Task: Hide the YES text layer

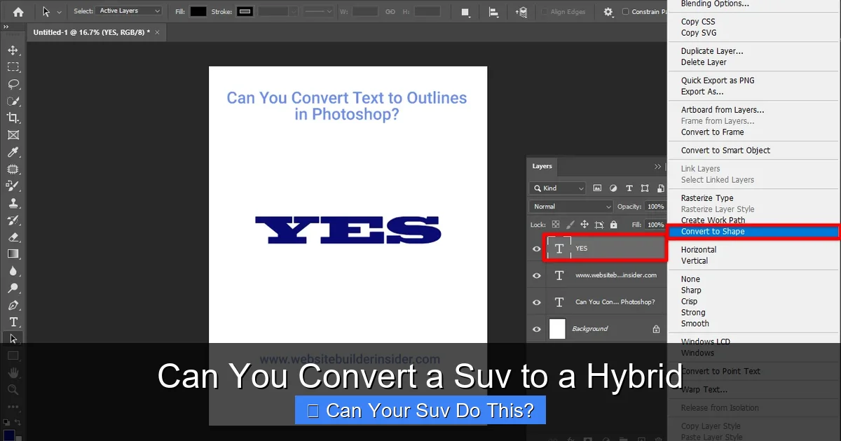Action: point(536,248)
